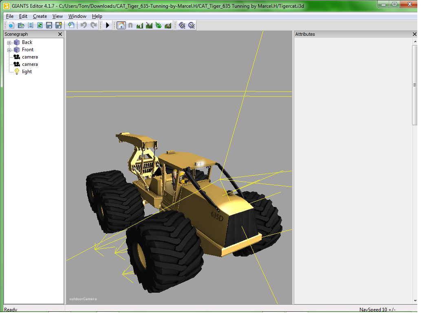Select the Front transform group item
The width and height of the screenshot is (421, 313).
[x=28, y=50]
